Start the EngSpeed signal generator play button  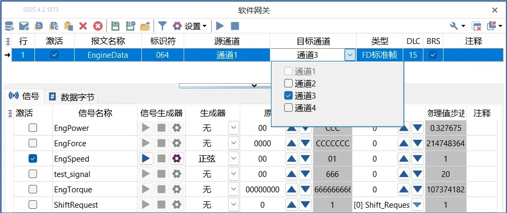147,158
